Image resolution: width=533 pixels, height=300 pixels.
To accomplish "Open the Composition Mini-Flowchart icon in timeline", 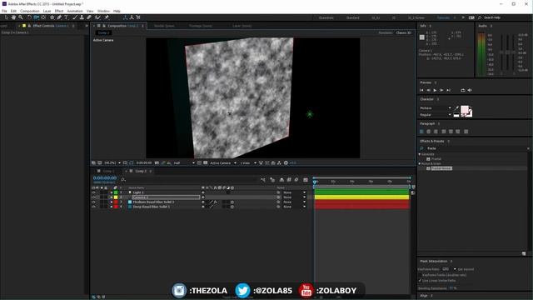I will [263, 180].
